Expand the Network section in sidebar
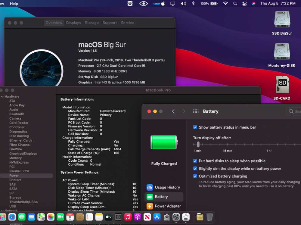Viewport: 301px width, 225px height. [x=2, y=211]
